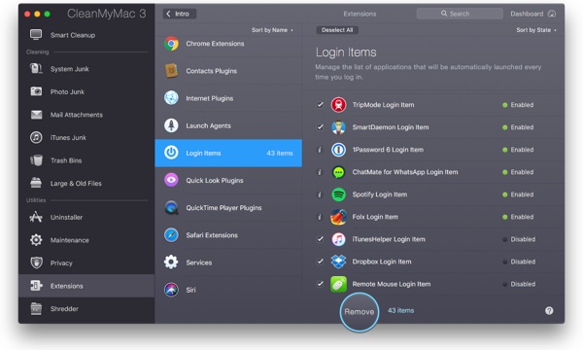Select Maintenance gear icon
583x350 pixels.
[36, 240]
